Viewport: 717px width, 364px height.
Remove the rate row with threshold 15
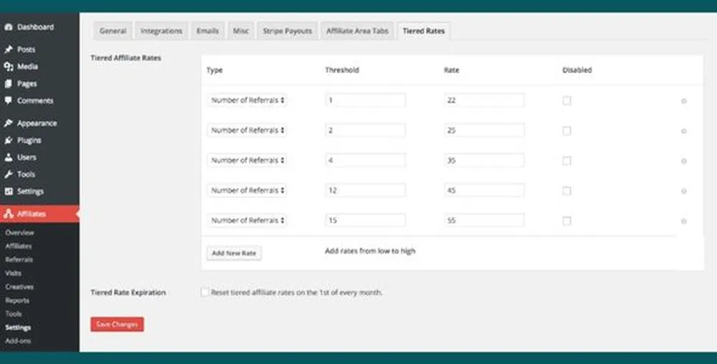(x=683, y=221)
